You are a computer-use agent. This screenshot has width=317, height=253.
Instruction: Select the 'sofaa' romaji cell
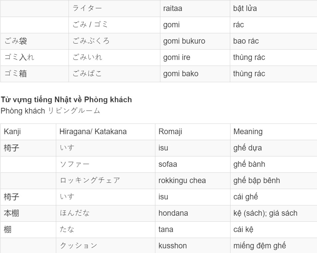193,164
